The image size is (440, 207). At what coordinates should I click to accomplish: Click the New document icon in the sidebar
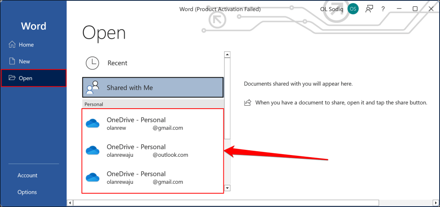12,61
